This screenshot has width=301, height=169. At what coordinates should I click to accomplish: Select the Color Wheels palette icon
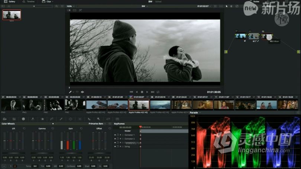pos(23,119)
